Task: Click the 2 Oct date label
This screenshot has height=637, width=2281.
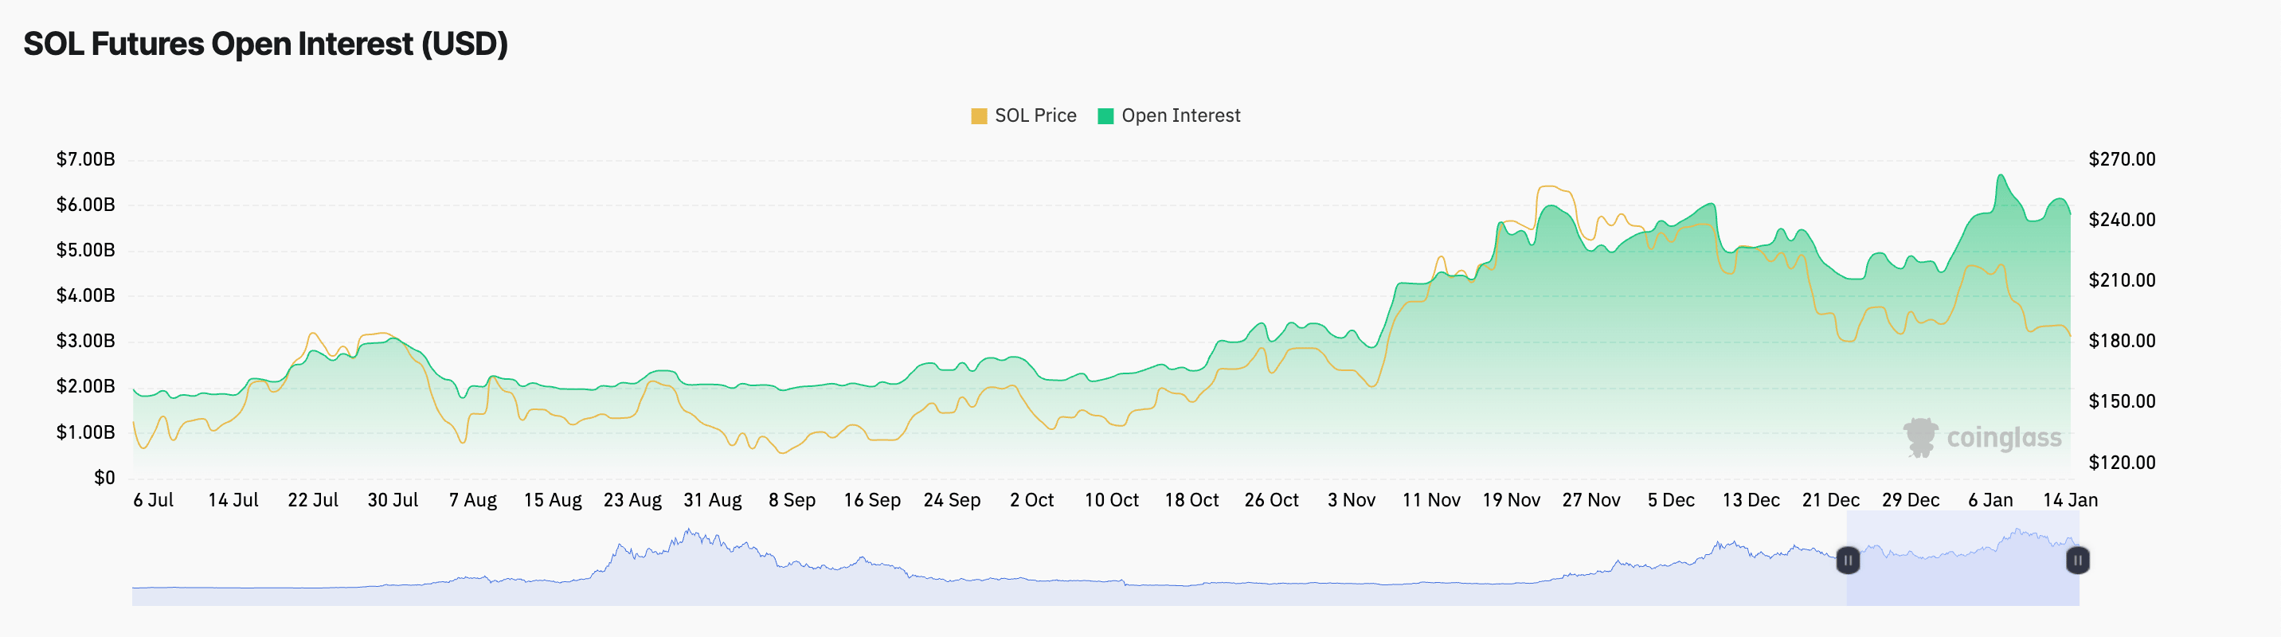Action: click(1031, 500)
